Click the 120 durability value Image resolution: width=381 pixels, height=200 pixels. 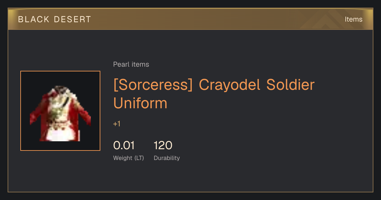coord(163,145)
